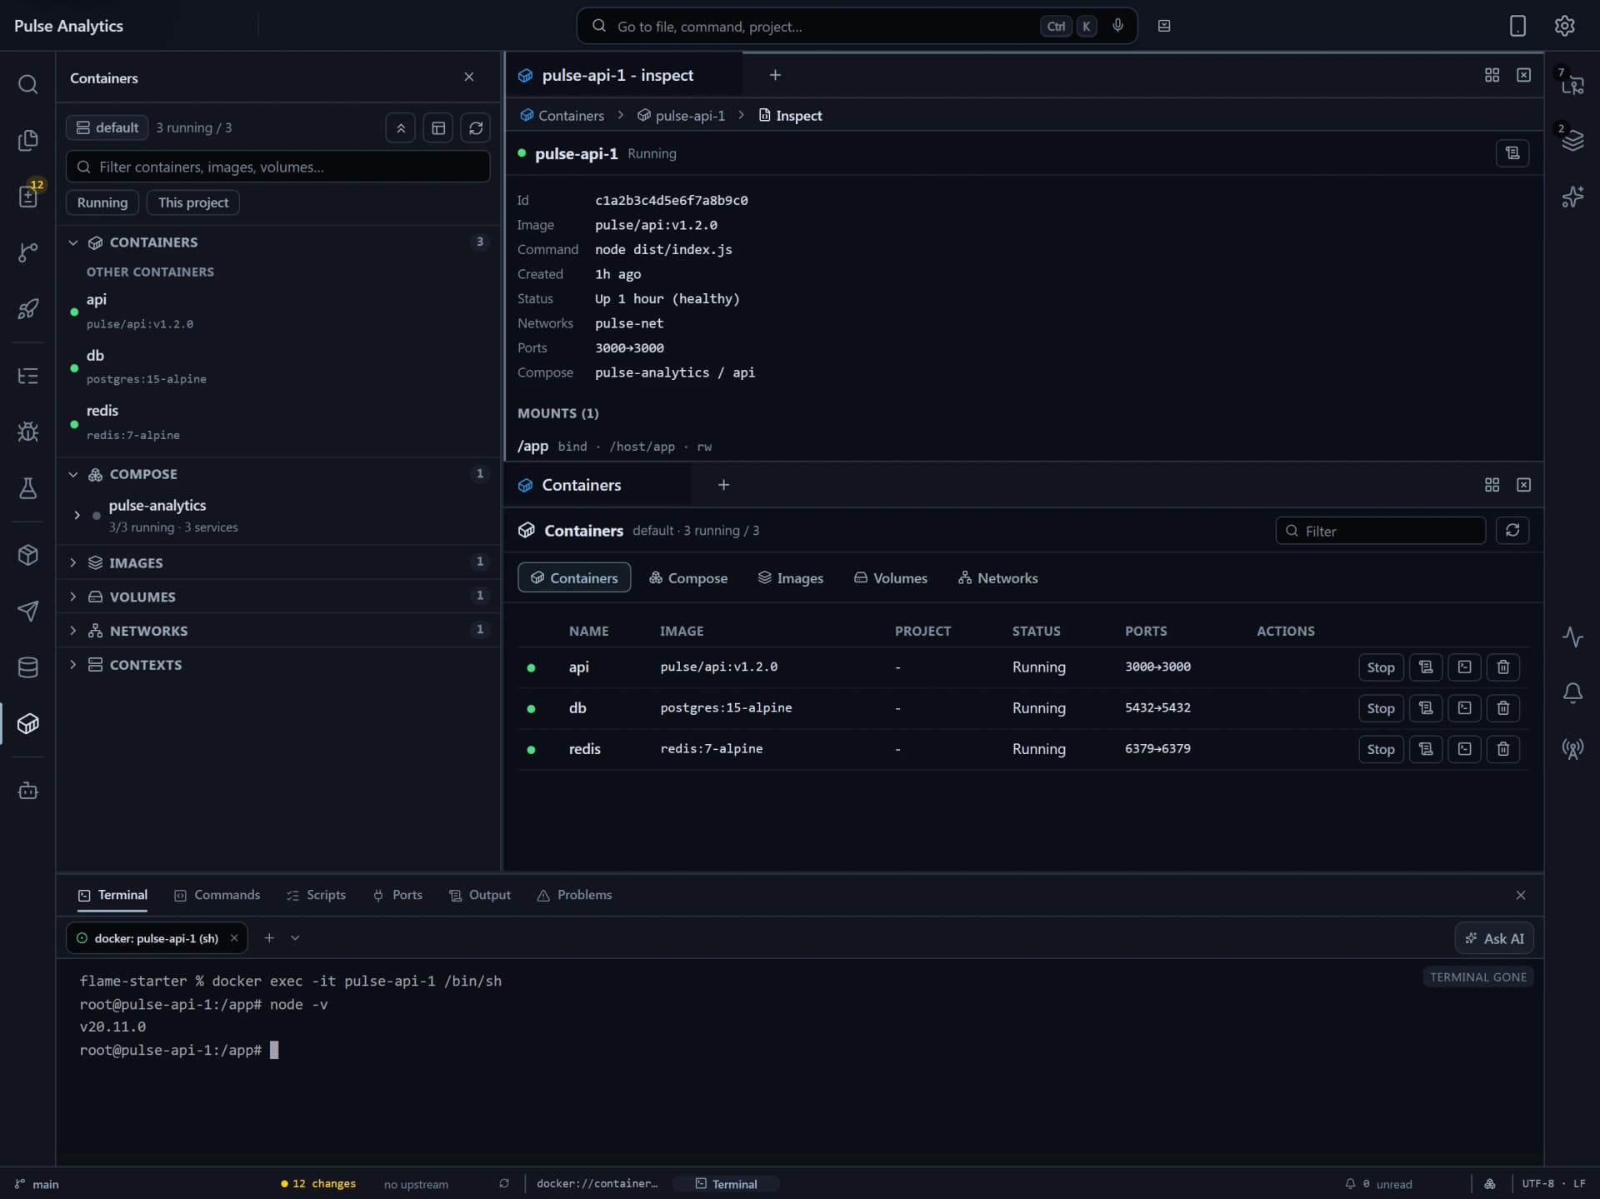Open logs icon in pulse-api-1 inspect header
This screenshot has height=1199, width=1600.
coord(1512,153)
